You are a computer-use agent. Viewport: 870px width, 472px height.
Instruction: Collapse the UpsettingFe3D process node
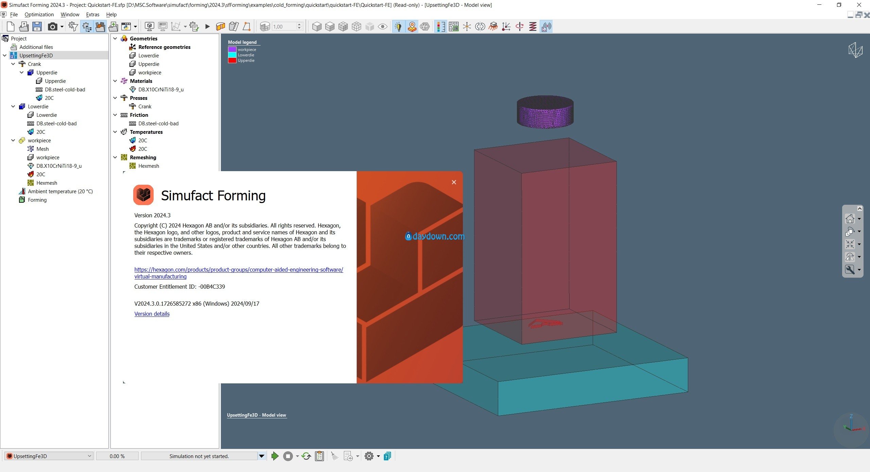pos(4,55)
